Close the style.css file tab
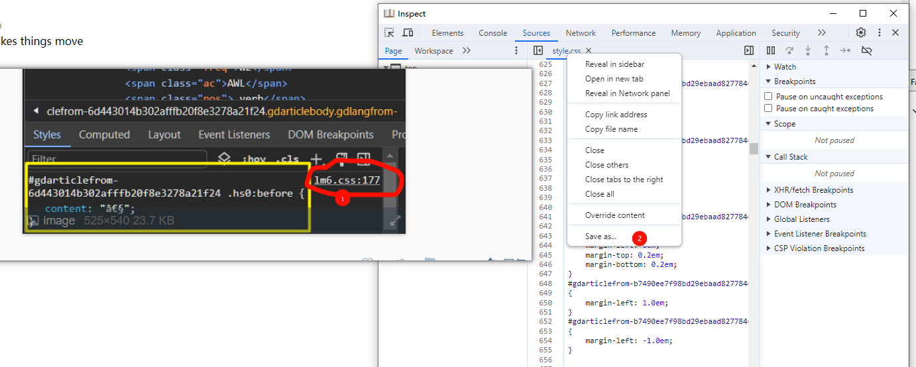The image size is (916, 367). point(589,51)
